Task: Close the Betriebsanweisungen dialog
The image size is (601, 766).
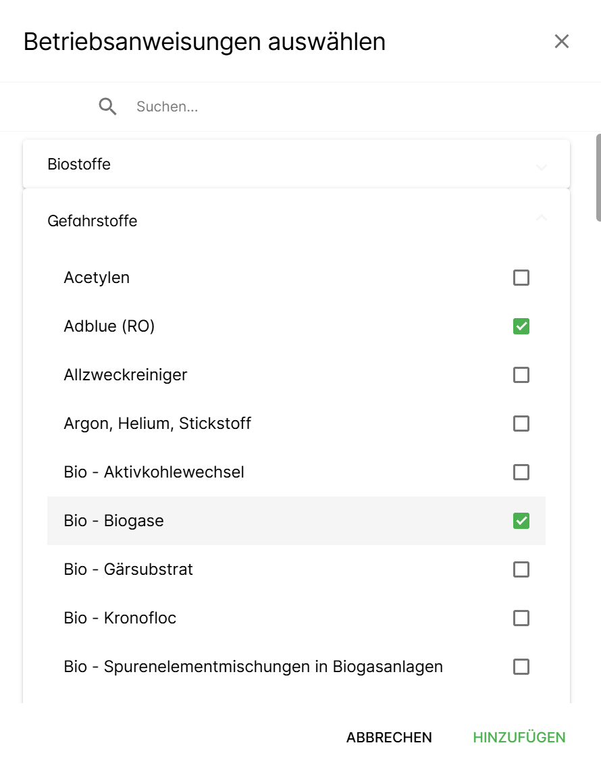Action: click(562, 41)
